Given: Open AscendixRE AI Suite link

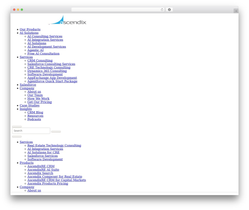Looking at the screenshot, I should click(43, 170).
